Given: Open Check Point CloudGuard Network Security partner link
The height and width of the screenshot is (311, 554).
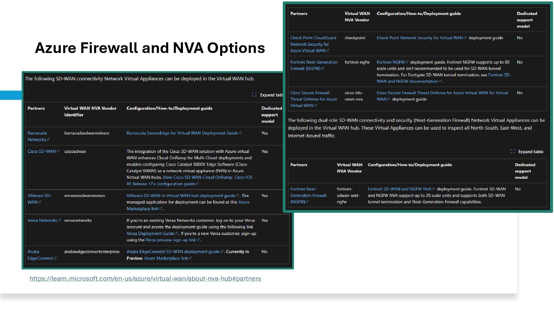Looking at the screenshot, I should pyautogui.click(x=313, y=44).
